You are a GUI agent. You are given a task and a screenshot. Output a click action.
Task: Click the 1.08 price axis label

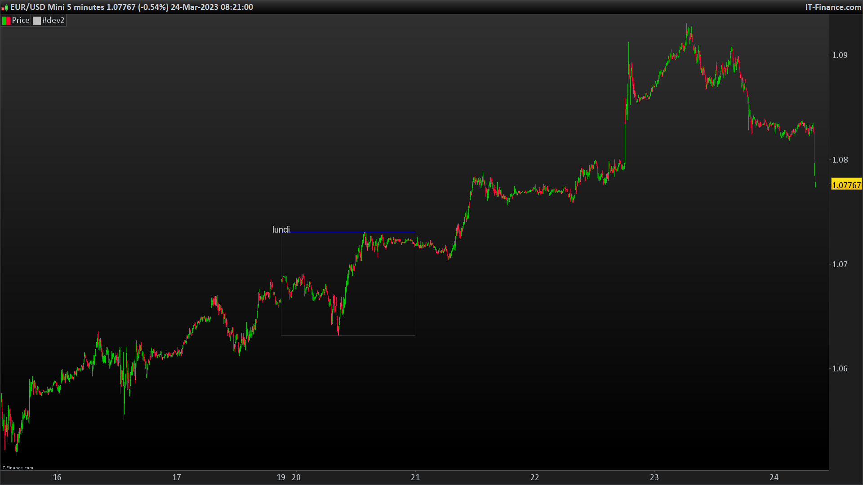840,160
